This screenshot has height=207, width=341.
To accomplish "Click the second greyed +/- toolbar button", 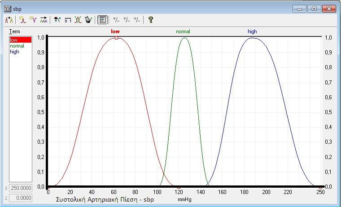I will [x=127, y=20].
